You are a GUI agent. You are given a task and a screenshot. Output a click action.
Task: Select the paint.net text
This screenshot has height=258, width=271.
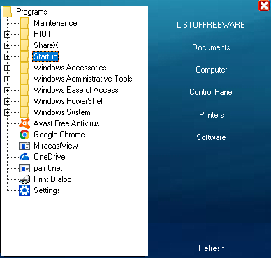tap(48, 168)
